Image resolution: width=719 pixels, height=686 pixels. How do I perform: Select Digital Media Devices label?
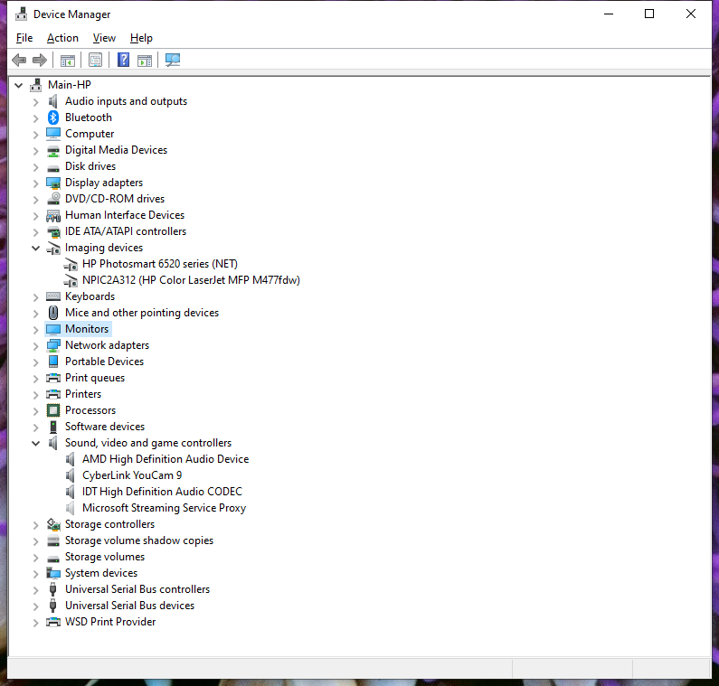116,150
